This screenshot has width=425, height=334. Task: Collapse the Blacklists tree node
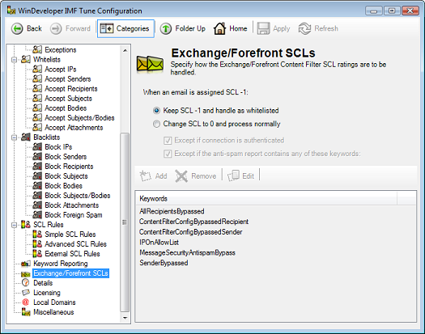pos(14,137)
